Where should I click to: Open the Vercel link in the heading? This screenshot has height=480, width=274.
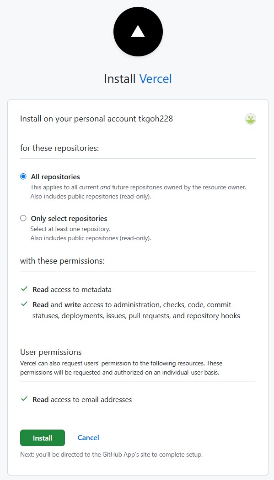click(155, 78)
